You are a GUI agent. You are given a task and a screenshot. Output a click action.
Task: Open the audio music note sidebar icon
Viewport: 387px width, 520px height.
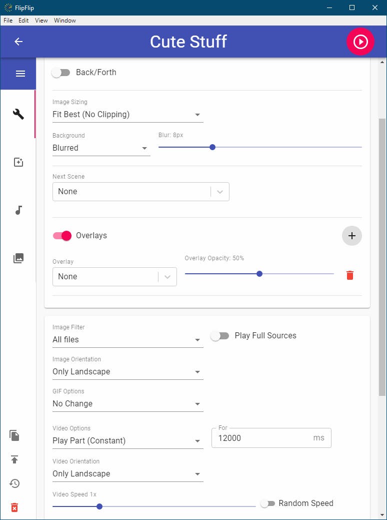18,210
